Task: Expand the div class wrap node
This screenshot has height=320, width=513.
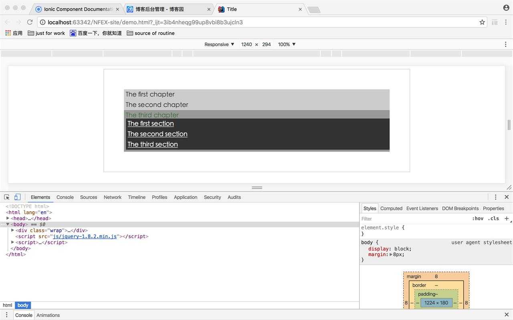Action: 13,230
